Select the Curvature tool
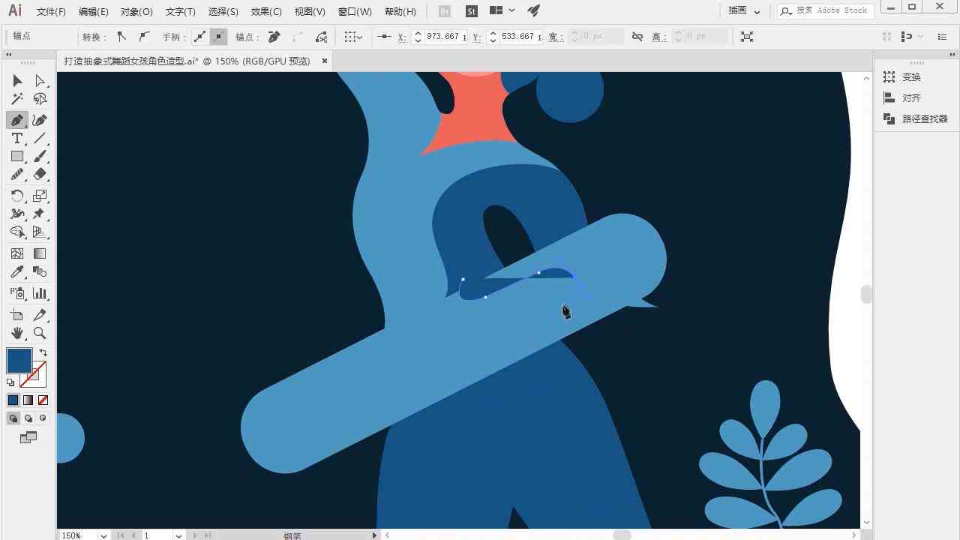960x540 pixels. (40, 120)
